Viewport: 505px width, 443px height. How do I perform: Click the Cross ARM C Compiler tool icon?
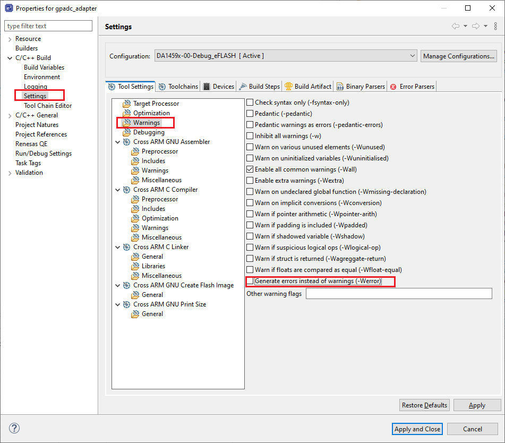tap(126, 190)
